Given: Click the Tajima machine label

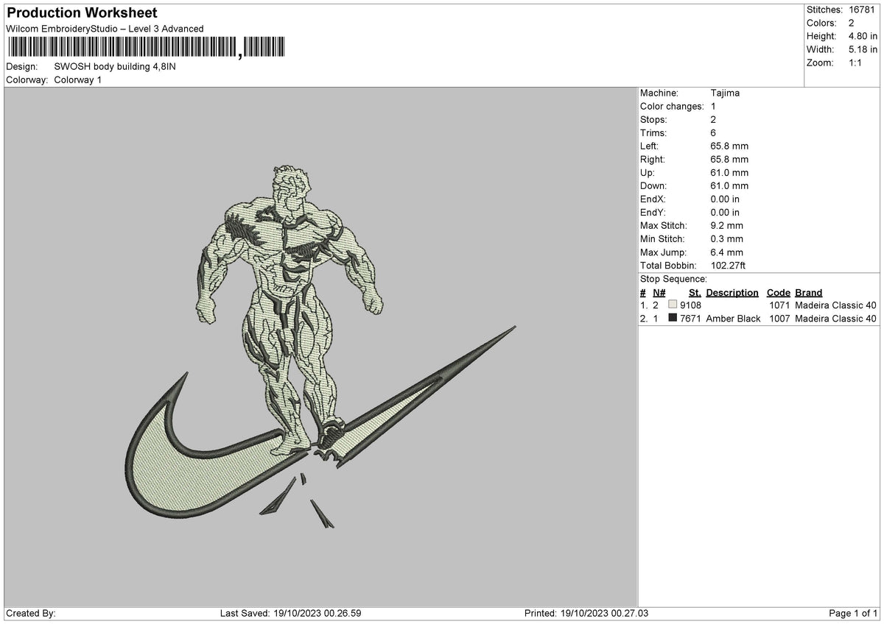Looking at the screenshot, I should point(724,93).
